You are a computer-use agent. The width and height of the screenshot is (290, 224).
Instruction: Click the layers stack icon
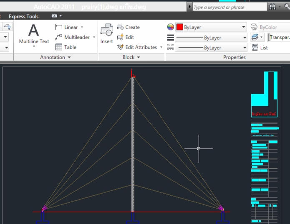pyautogui.click(x=255, y=37)
